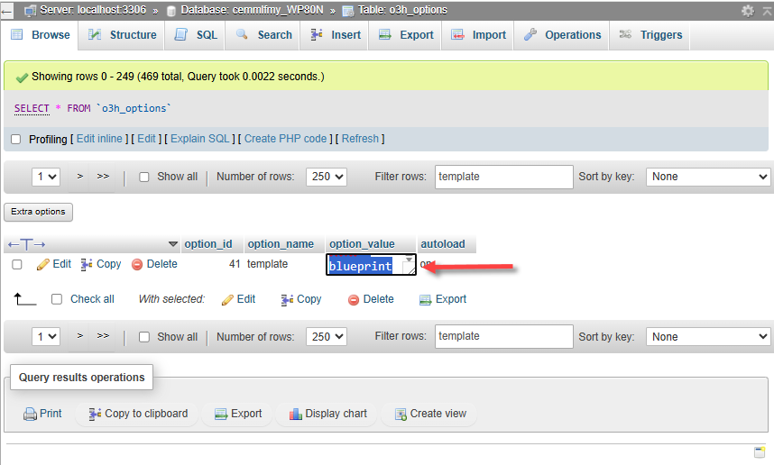This screenshot has width=774, height=465.
Task: Open page settings gear icon
Action: (748, 10)
